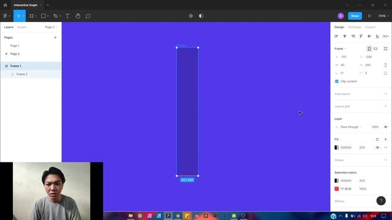Add a Layout grid with plus
The image size is (392, 220).
(385, 106)
